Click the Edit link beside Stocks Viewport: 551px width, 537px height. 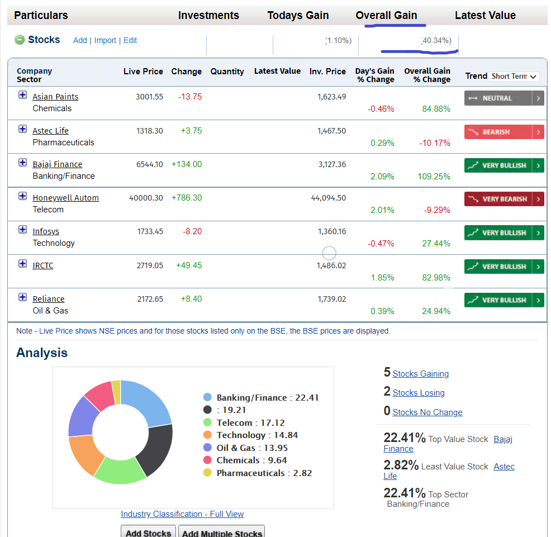click(x=130, y=40)
